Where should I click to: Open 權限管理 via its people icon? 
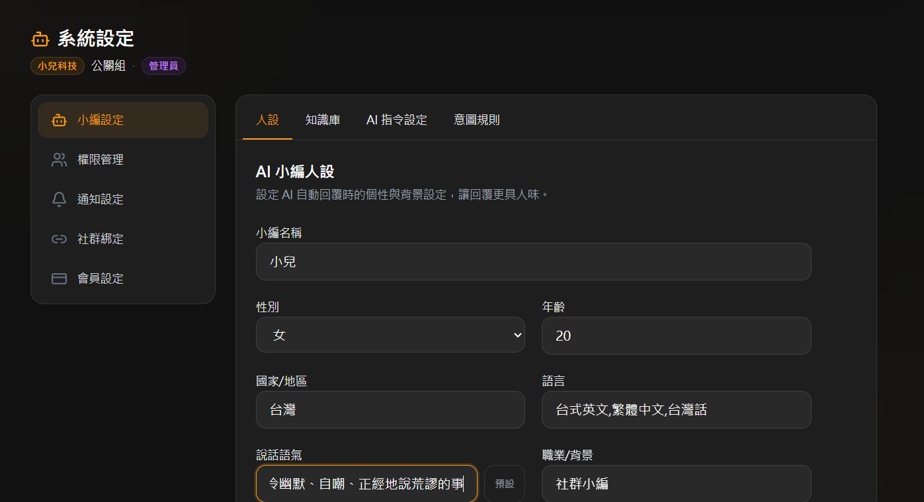pos(59,159)
